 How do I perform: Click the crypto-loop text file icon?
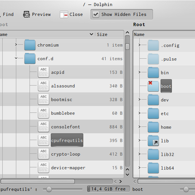43,154
